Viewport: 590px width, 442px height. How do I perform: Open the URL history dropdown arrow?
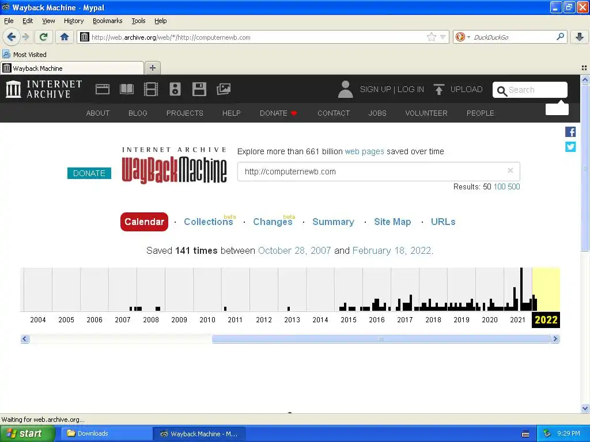(x=443, y=37)
